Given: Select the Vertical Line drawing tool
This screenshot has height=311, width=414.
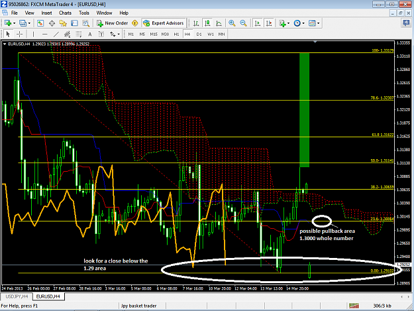Looking at the screenshot, I should click(x=33, y=34).
